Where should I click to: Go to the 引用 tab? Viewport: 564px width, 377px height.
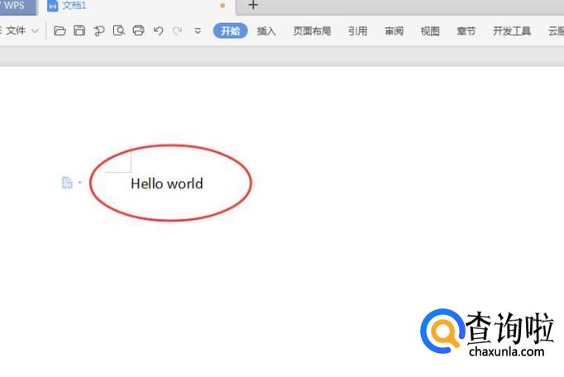(x=357, y=31)
